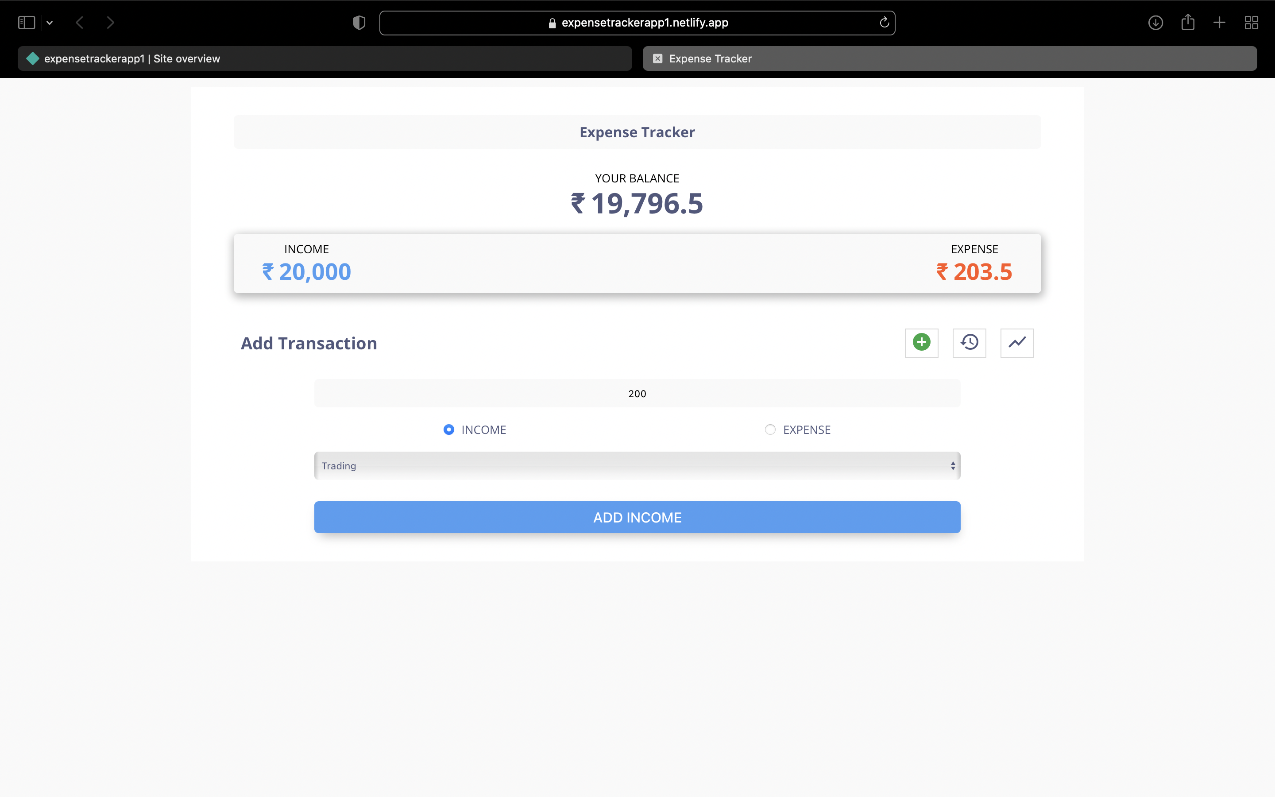Switch to the Site overview tab
The width and height of the screenshot is (1275, 797).
(324, 58)
